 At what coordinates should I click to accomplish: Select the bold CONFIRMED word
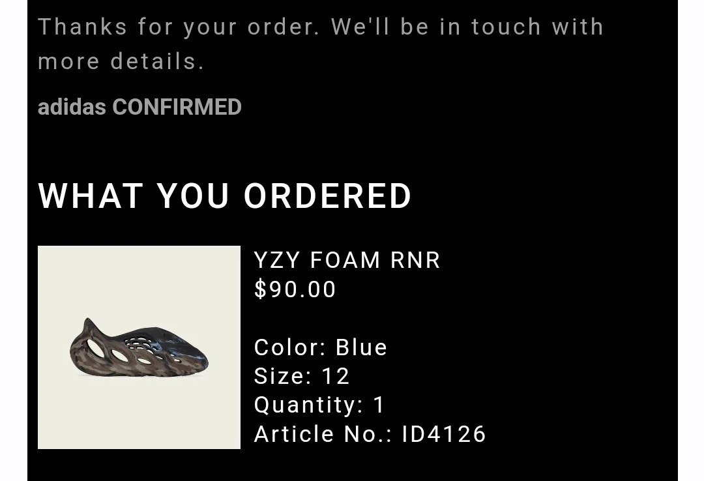pyautogui.click(x=177, y=107)
